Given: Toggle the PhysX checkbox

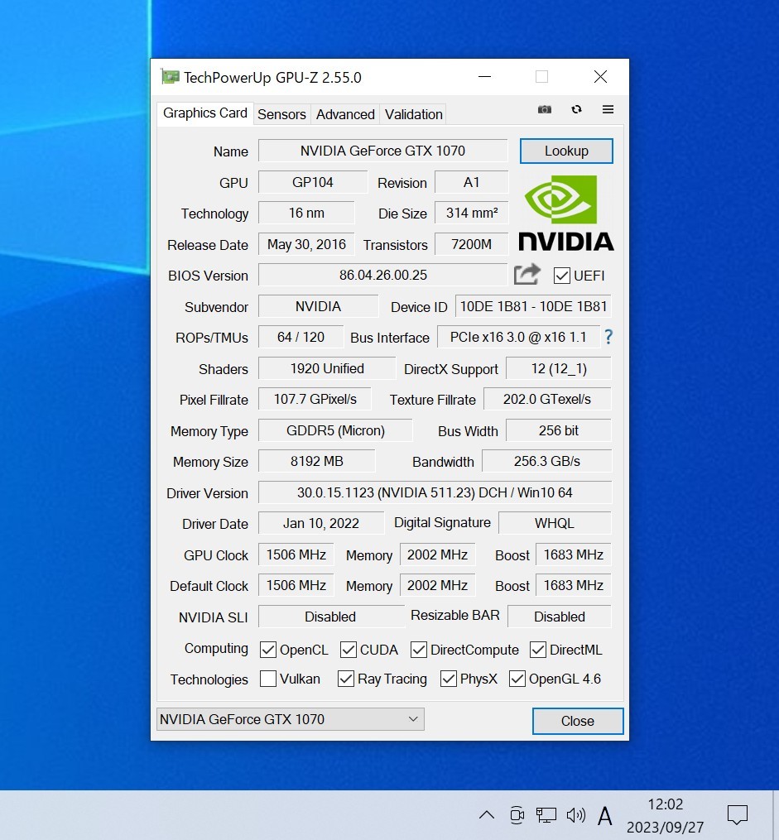Looking at the screenshot, I should click(x=449, y=679).
